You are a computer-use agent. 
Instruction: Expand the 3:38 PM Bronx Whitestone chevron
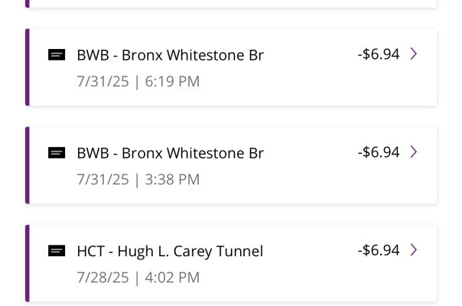click(414, 152)
